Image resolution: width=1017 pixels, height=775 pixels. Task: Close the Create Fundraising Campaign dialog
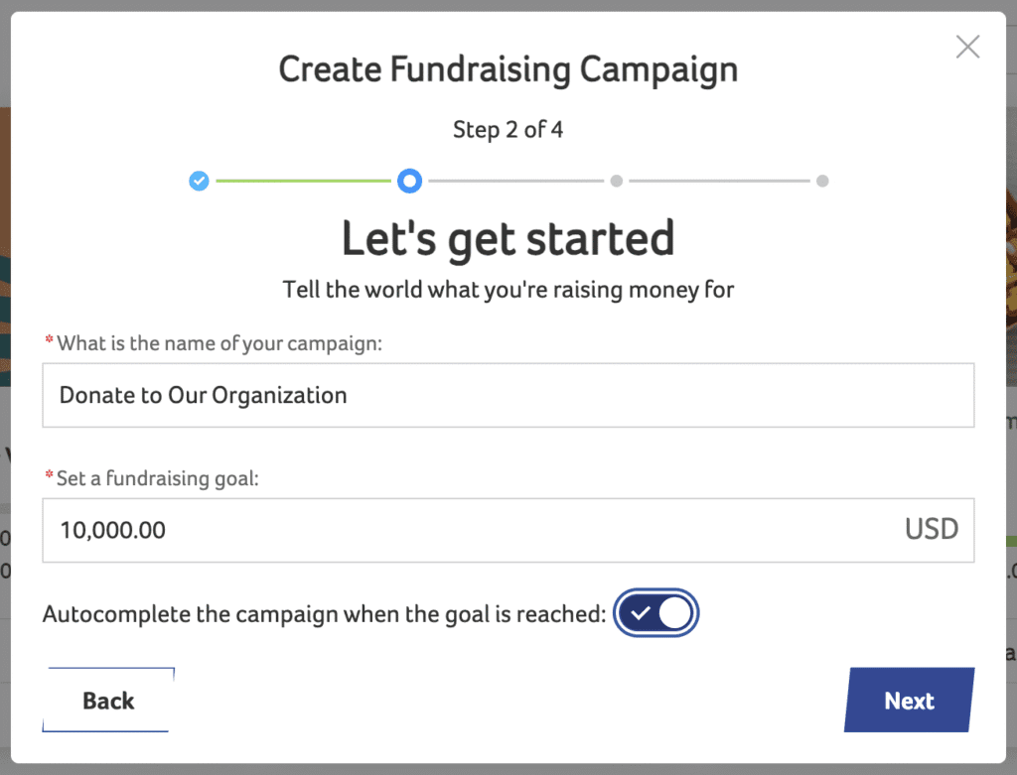pyautogui.click(x=967, y=47)
